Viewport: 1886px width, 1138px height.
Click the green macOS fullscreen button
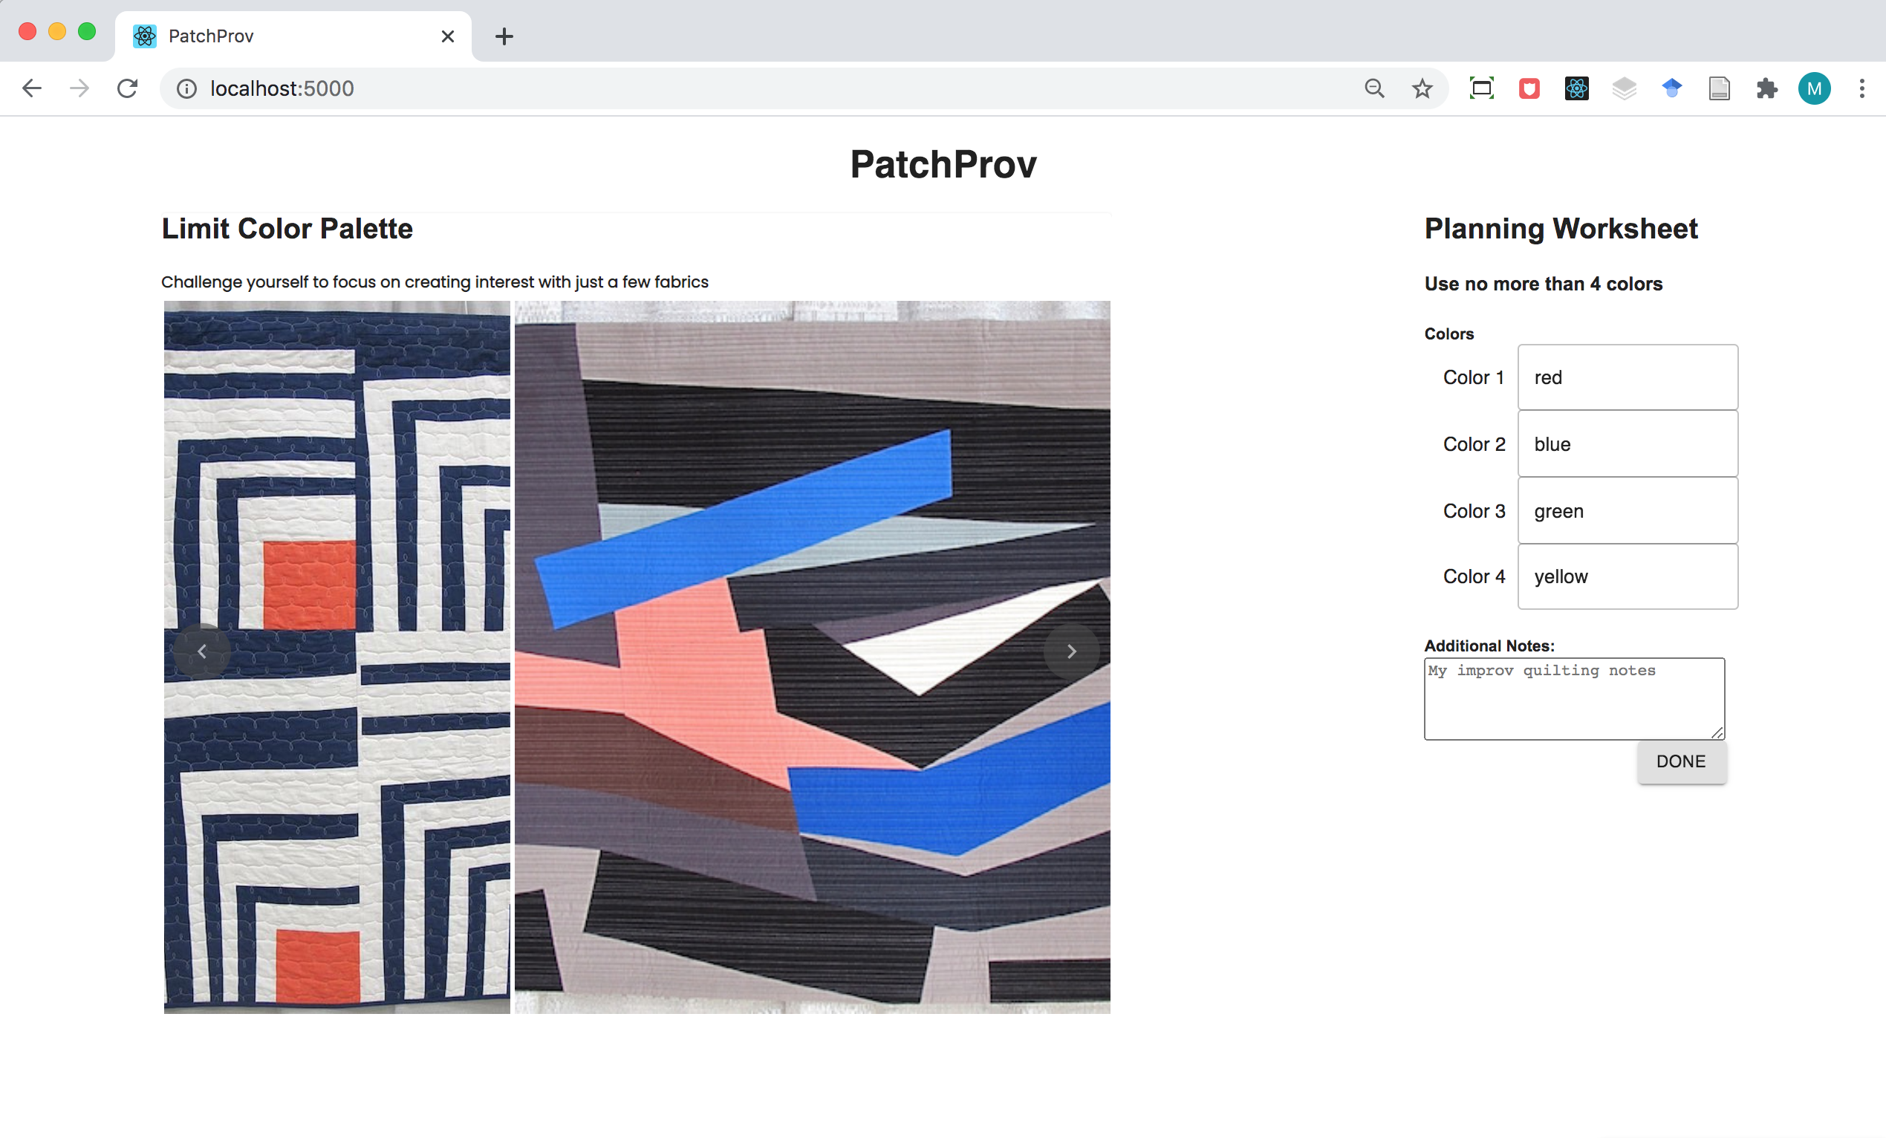pyautogui.click(x=87, y=31)
